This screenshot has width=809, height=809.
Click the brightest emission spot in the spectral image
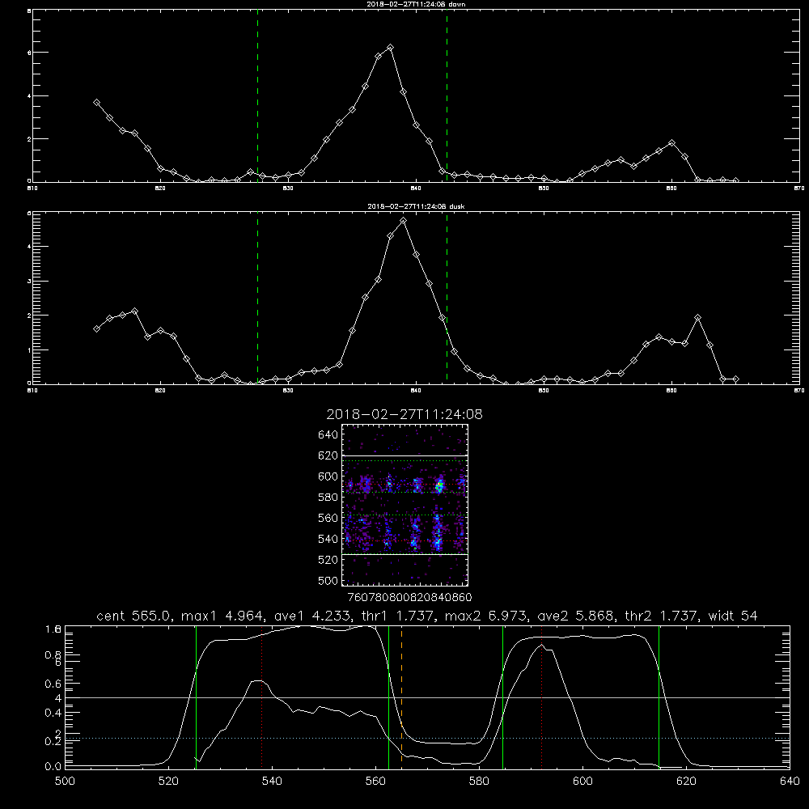pos(439,486)
